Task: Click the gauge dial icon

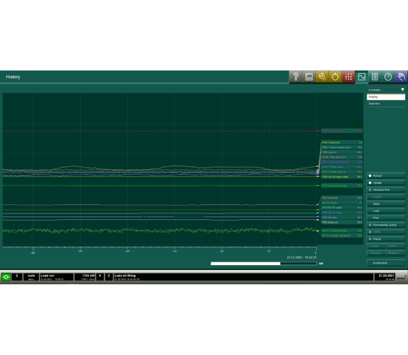Action: [x=388, y=77]
